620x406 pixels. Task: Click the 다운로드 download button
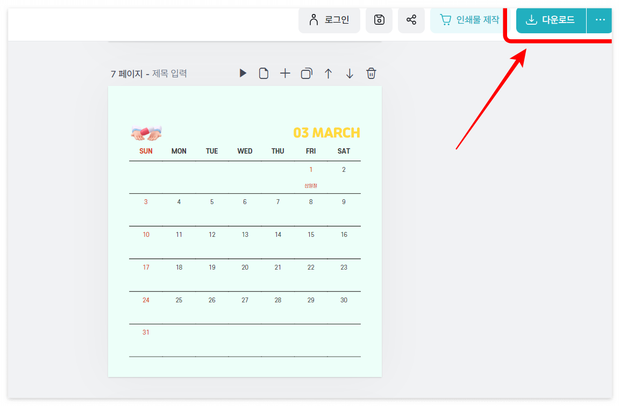click(x=551, y=20)
